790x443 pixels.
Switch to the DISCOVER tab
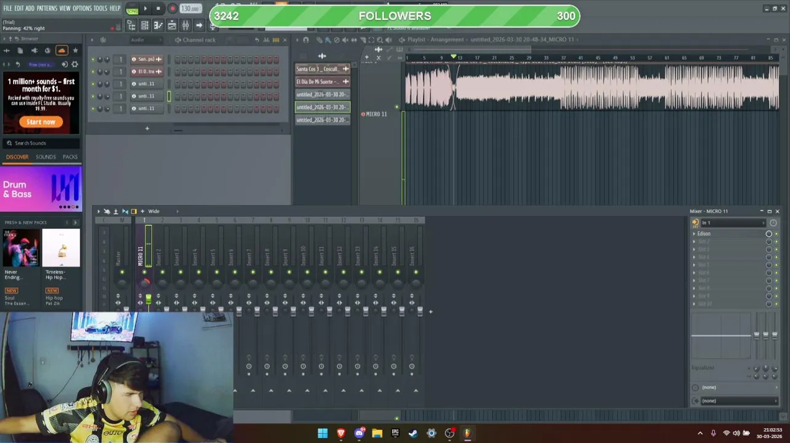pos(17,157)
